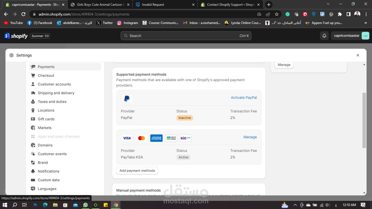Click the Shopify logo
Screen dimensions: 372x209
coord(16,36)
